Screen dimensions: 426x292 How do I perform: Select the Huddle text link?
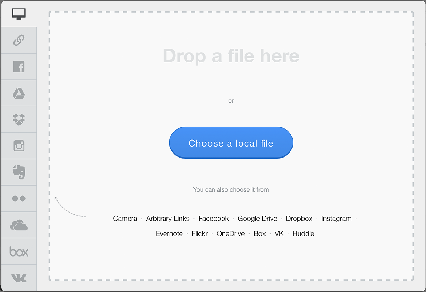pos(304,233)
